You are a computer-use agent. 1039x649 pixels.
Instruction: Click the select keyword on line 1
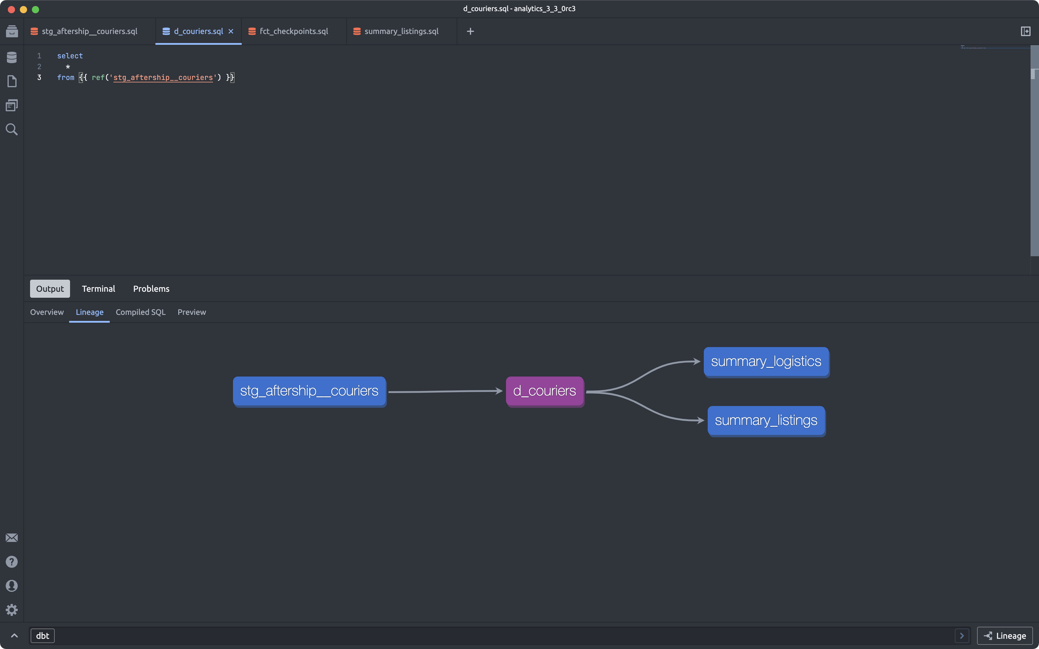(70, 56)
